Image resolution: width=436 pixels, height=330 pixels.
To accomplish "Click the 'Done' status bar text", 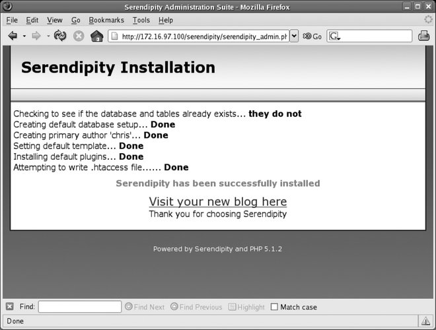I will coord(15,321).
